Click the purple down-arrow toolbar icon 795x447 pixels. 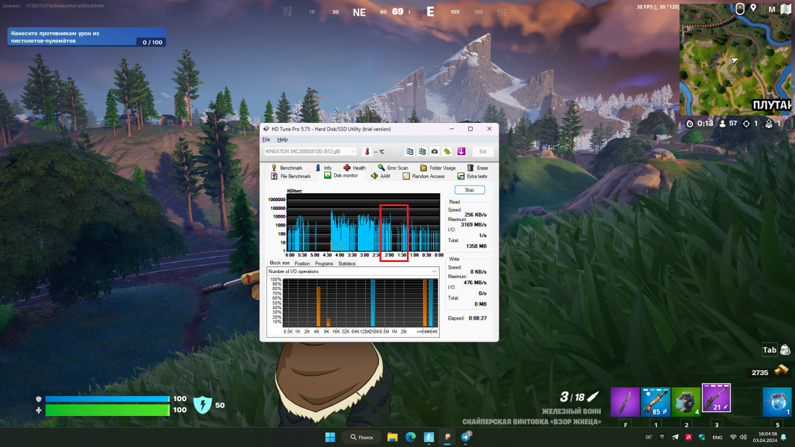461,151
